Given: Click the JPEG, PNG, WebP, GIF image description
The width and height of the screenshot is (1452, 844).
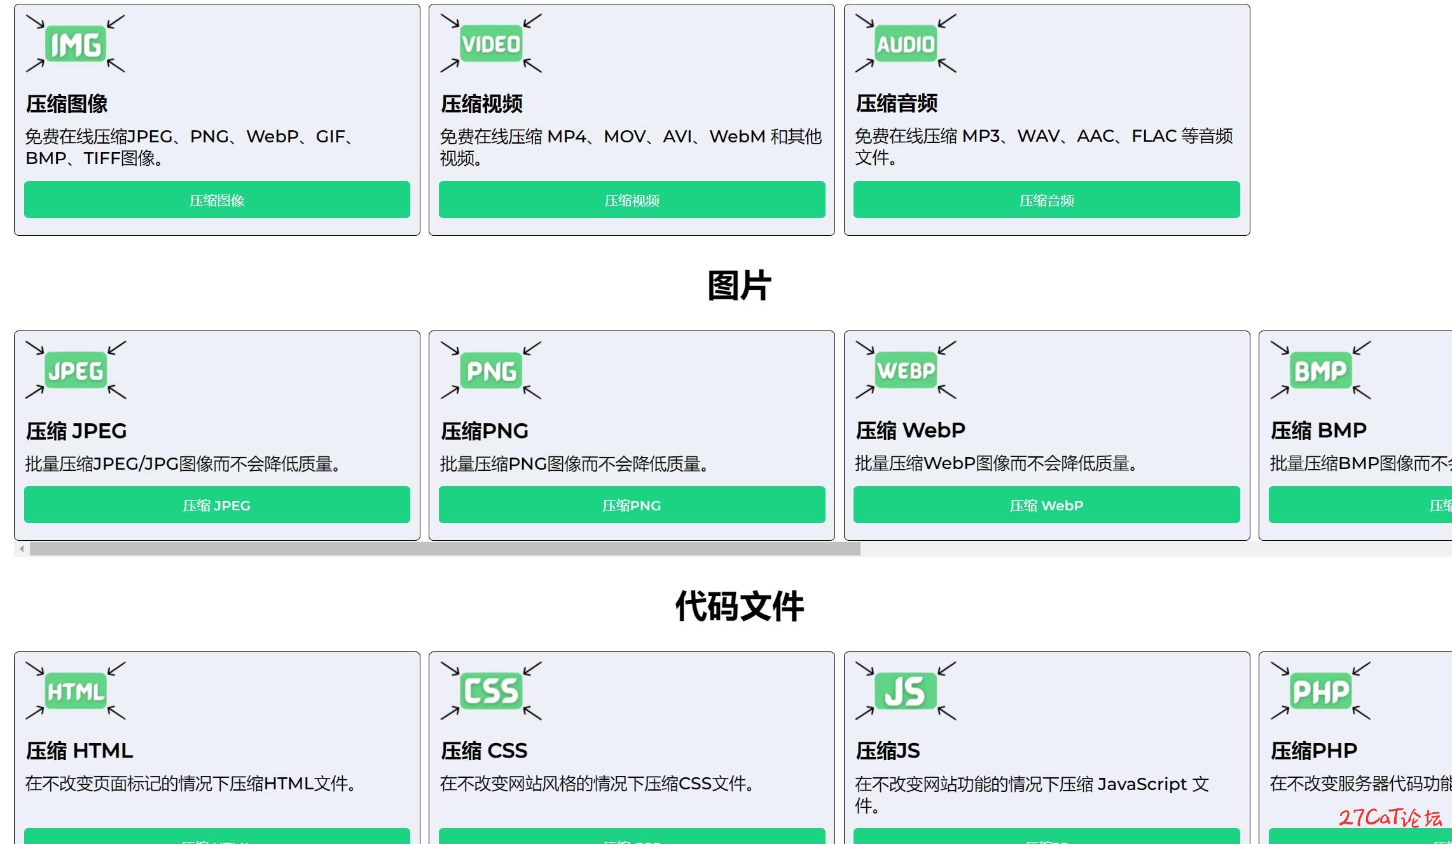Looking at the screenshot, I should 191,147.
